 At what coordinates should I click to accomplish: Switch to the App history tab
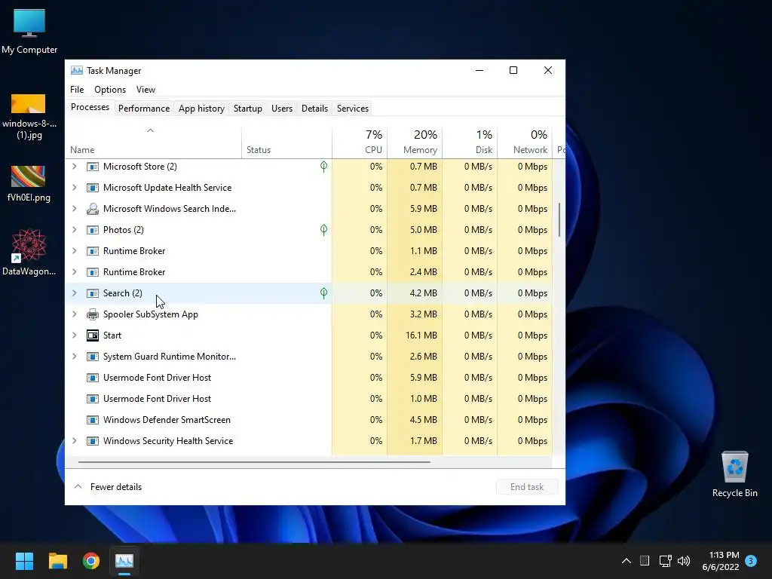pos(201,109)
